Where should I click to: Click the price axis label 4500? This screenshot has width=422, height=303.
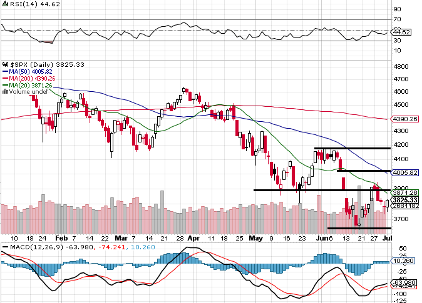tap(401, 104)
